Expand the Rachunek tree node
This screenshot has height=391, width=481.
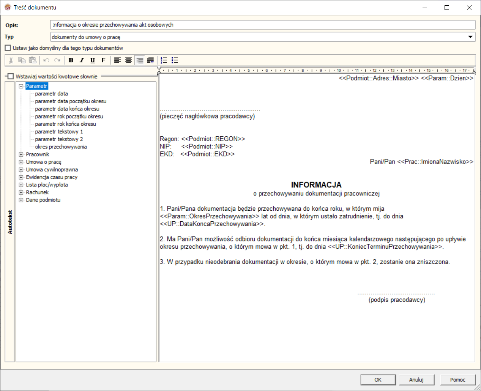(x=21, y=192)
